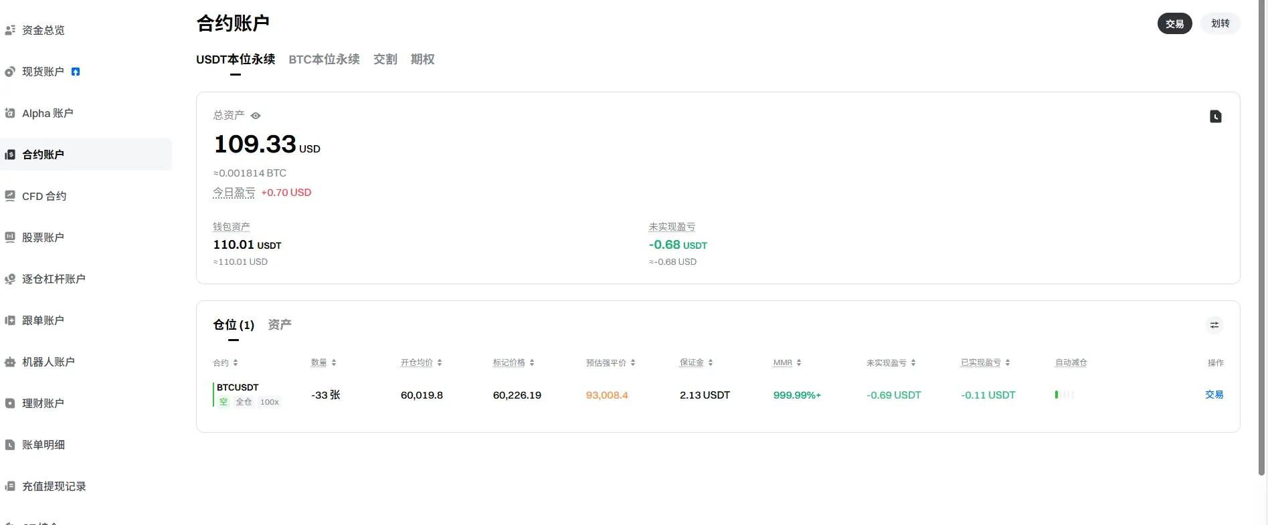Click the CFD 合约 sidebar icon
This screenshot has height=525, width=1268.
click(x=10, y=196)
